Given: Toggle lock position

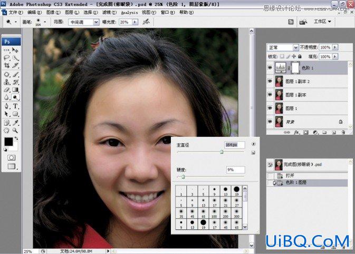Looking at the screenshot, I should tap(294, 56).
